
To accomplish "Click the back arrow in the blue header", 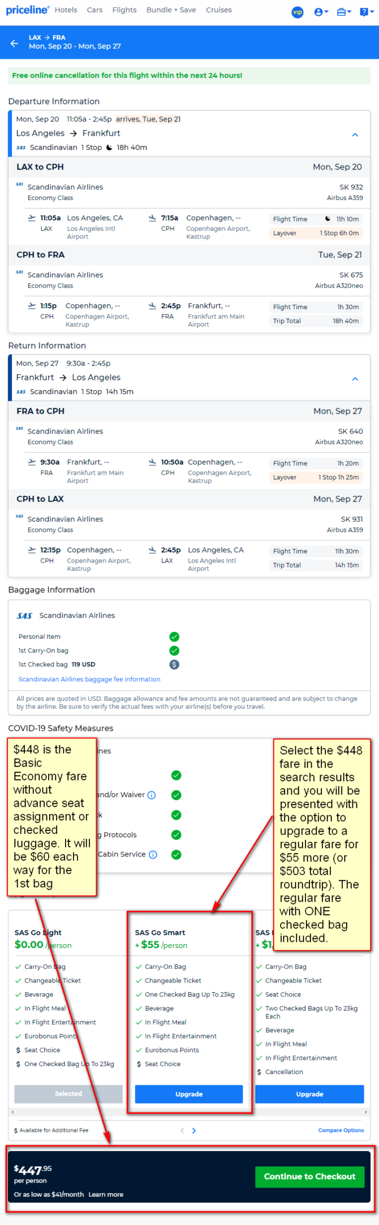I will tap(15, 42).
